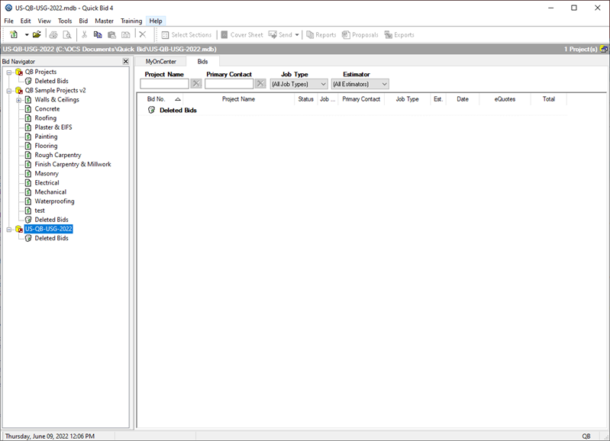Collapse the QB Sample Projects v2 node
Screen dimensions: 610x441
tap(9, 91)
